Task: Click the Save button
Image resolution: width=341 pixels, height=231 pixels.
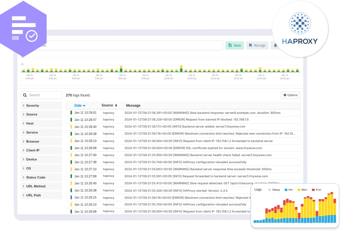Action: 234,46
